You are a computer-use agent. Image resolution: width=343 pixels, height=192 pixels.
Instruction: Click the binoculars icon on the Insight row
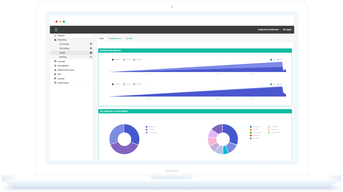coord(91,53)
